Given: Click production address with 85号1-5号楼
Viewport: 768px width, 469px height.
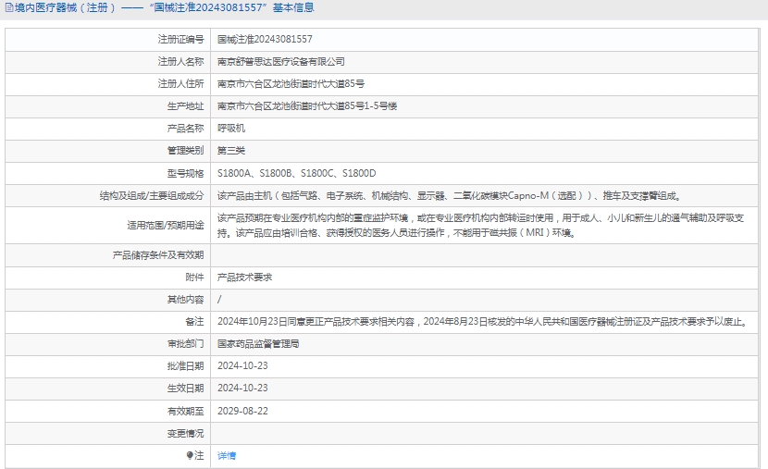Looking at the screenshot, I should (x=306, y=105).
